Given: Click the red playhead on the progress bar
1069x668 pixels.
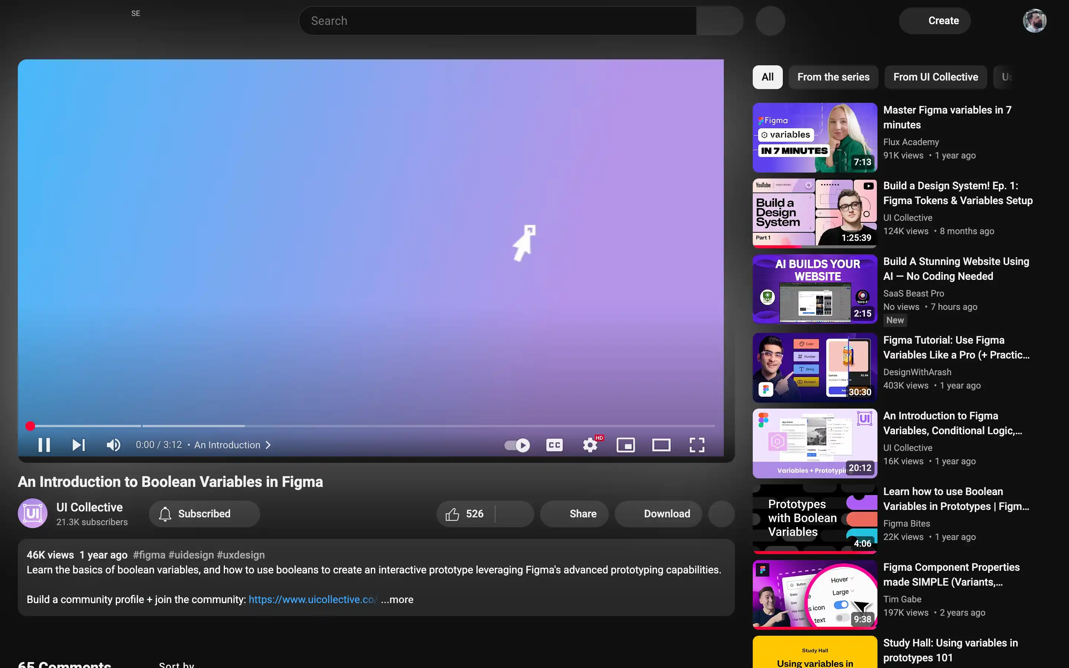Looking at the screenshot, I should coord(30,426).
